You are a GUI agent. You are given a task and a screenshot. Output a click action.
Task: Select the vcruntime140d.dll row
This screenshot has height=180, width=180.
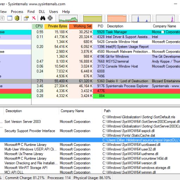[90, 159]
